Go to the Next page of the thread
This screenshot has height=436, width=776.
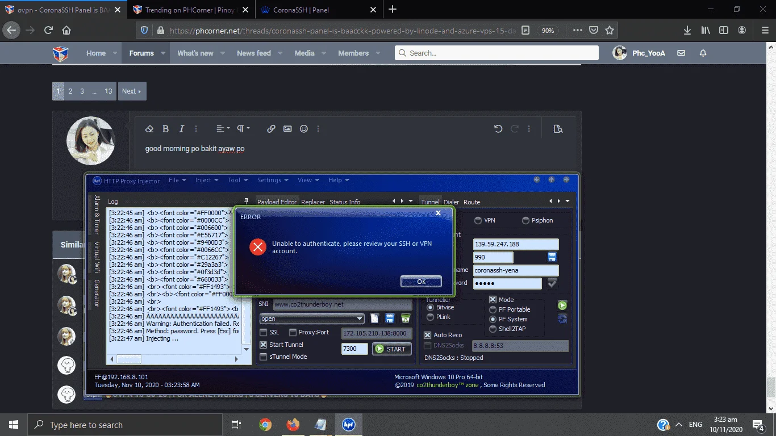[132, 91]
